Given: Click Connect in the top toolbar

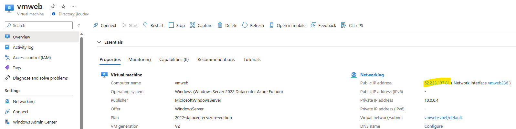Looking at the screenshot, I should 104,25.
